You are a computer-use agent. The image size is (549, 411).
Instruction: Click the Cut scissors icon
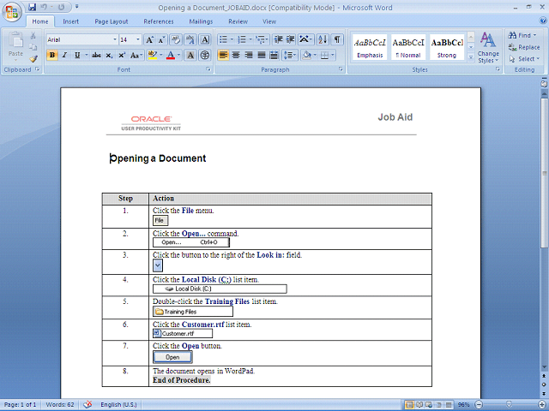coord(33,35)
